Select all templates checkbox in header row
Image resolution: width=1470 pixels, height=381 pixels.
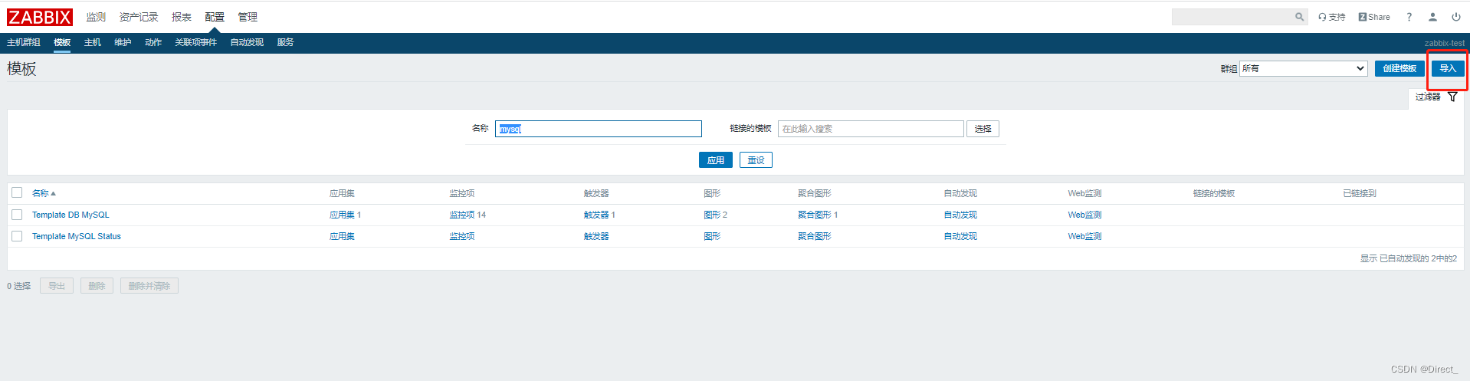point(17,192)
